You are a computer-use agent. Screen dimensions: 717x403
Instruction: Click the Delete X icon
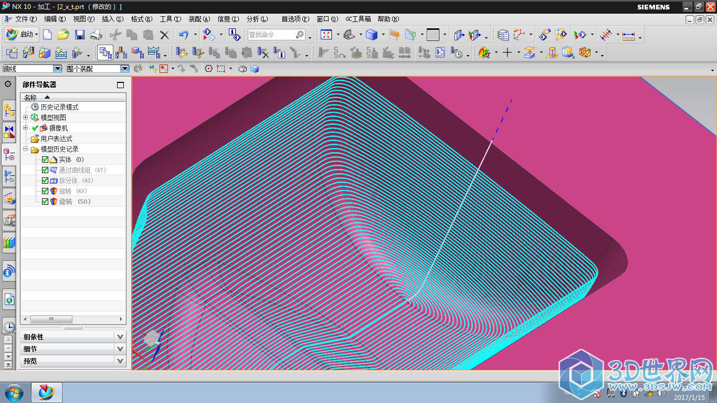pos(164,35)
